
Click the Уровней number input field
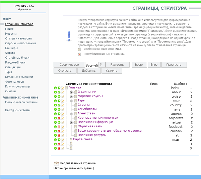[x=102, y=65]
